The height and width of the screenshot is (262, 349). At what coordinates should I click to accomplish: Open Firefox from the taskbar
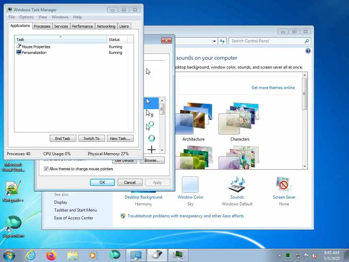(51, 255)
